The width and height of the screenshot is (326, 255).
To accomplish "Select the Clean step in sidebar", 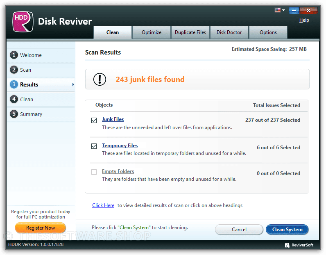I will (x=41, y=99).
